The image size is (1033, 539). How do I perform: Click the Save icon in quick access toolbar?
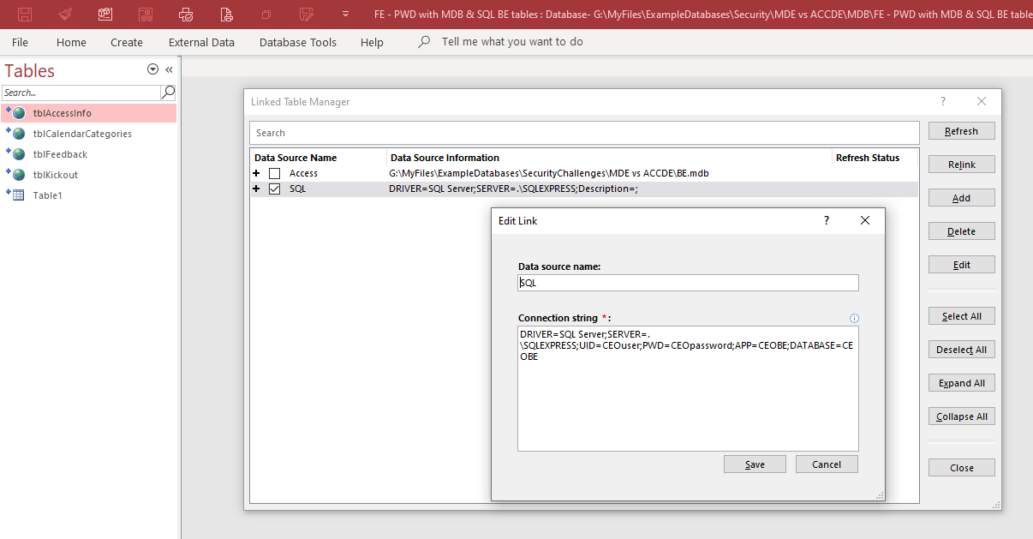pyautogui.click(x=25, y=15)
